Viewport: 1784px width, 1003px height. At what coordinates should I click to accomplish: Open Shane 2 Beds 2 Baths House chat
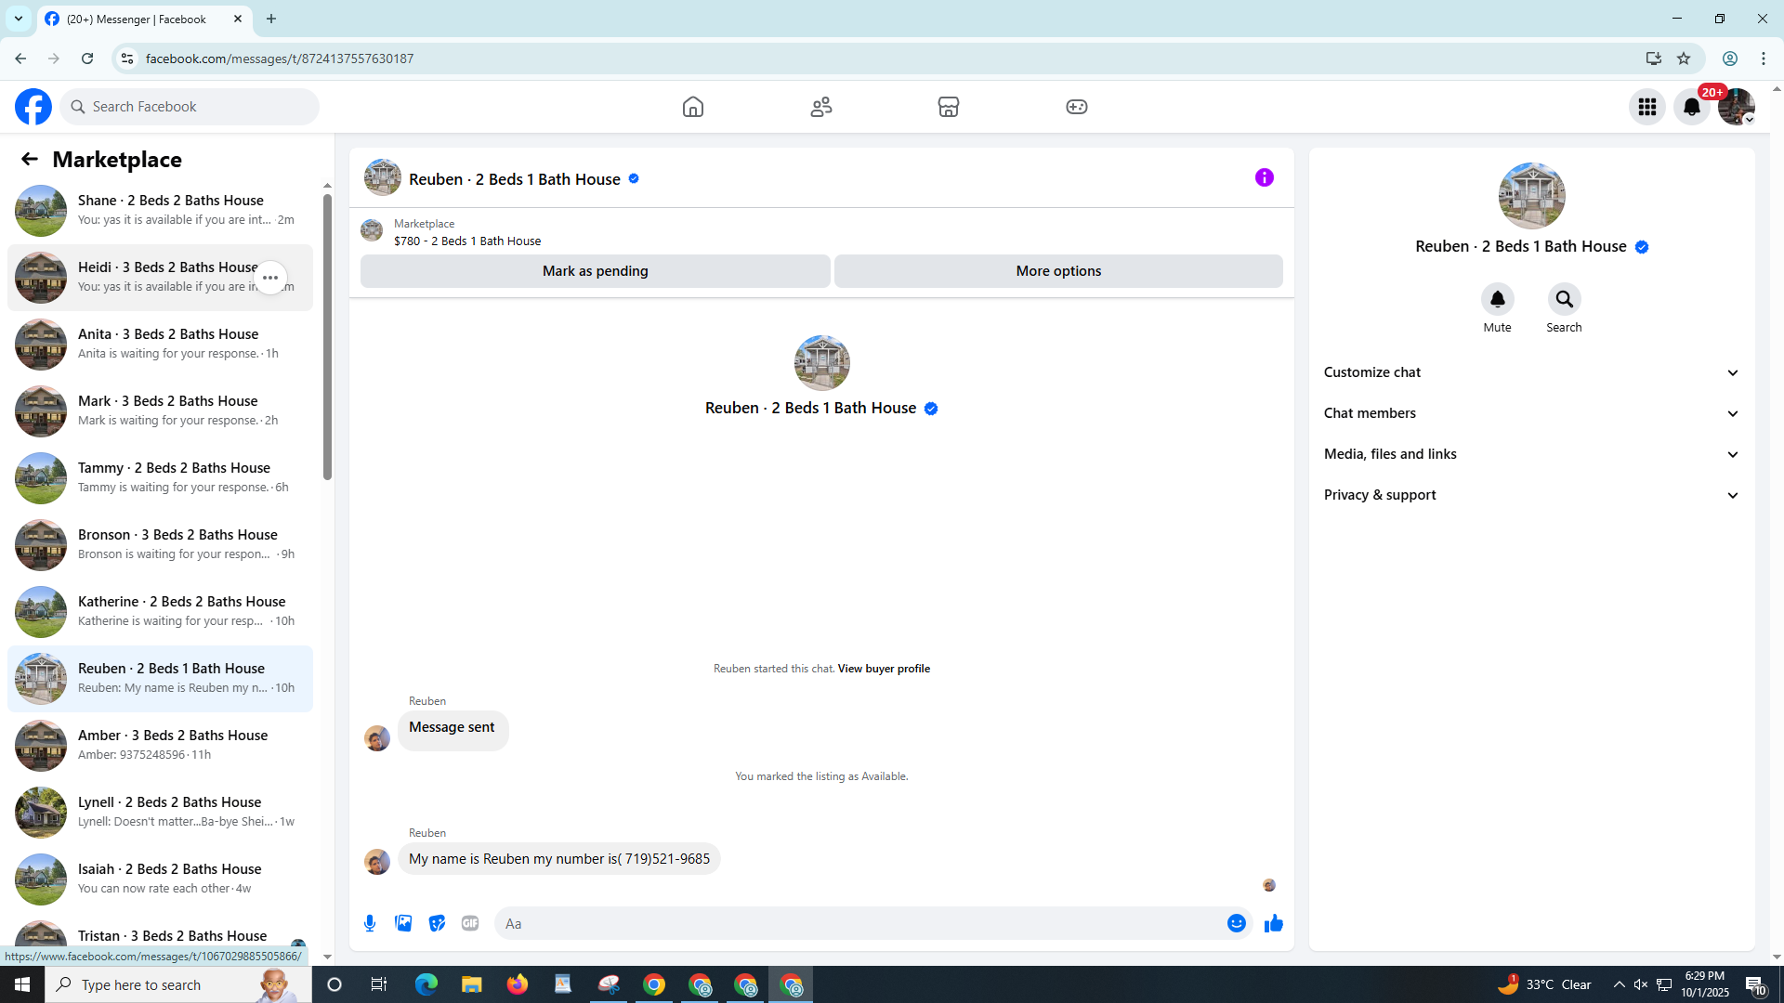[160, 211]
